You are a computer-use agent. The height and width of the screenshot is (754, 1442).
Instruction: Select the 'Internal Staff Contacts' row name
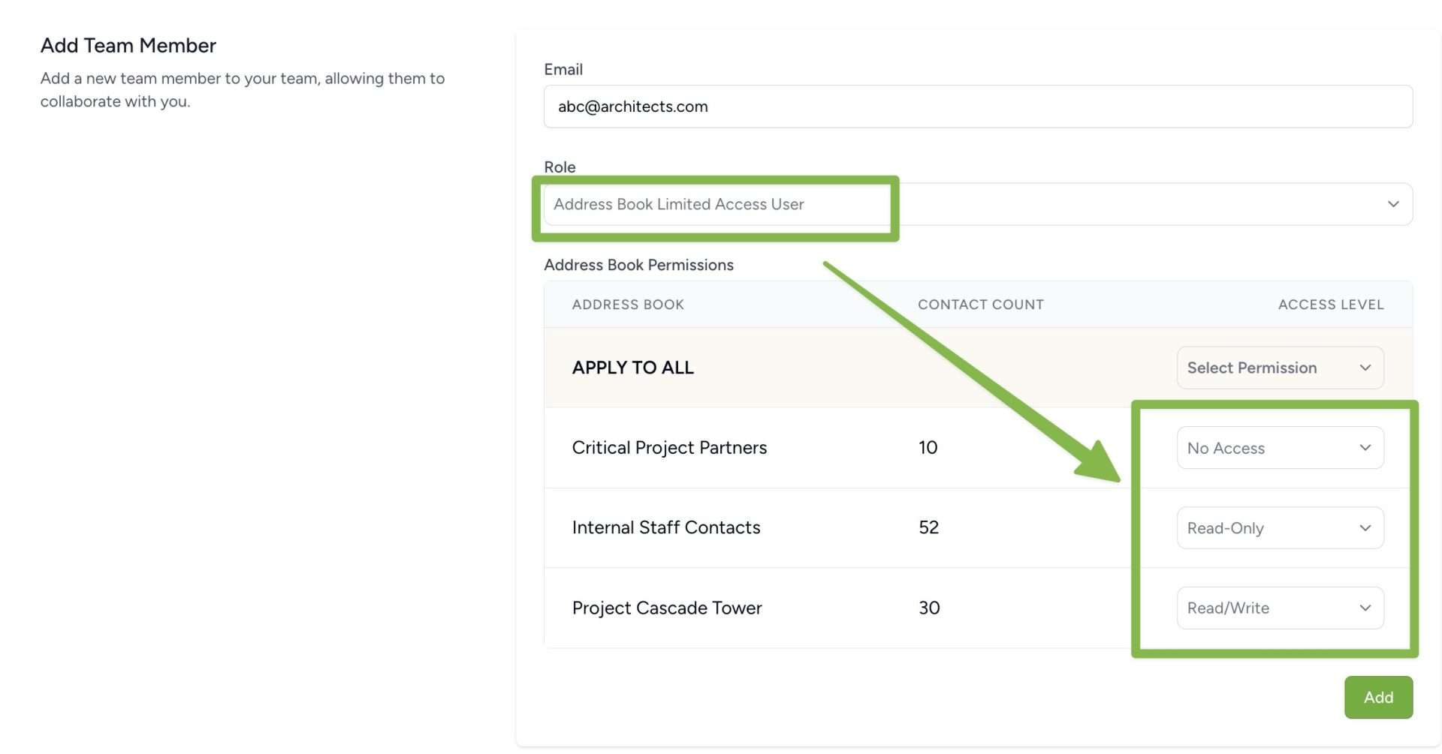point(666,528)
